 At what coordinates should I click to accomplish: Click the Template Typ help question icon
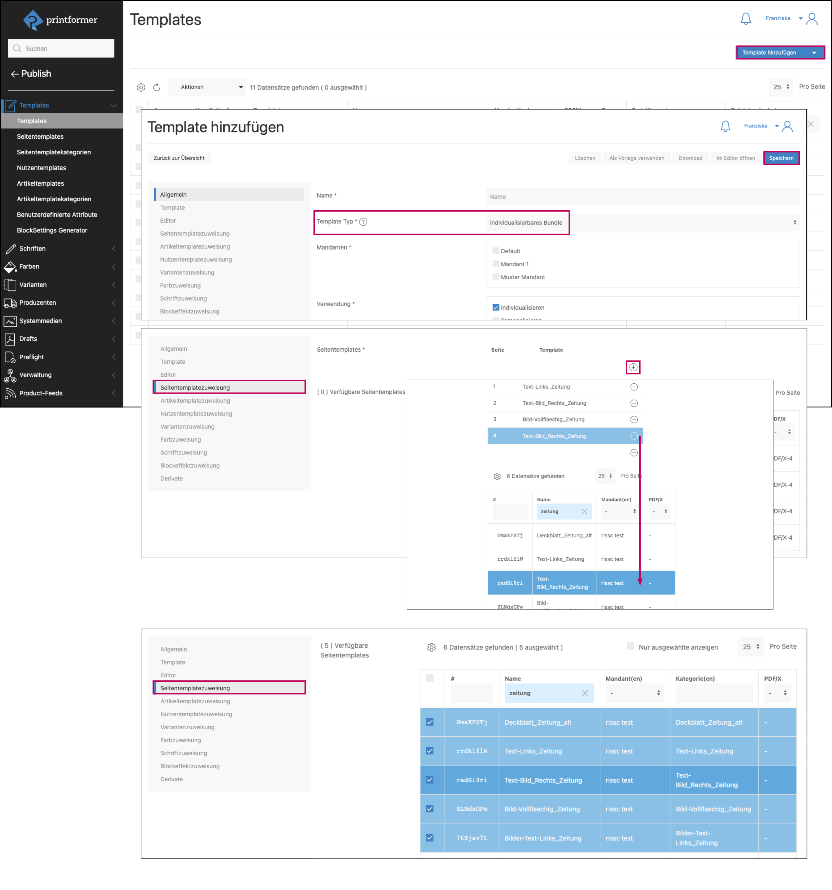[363, 222]
